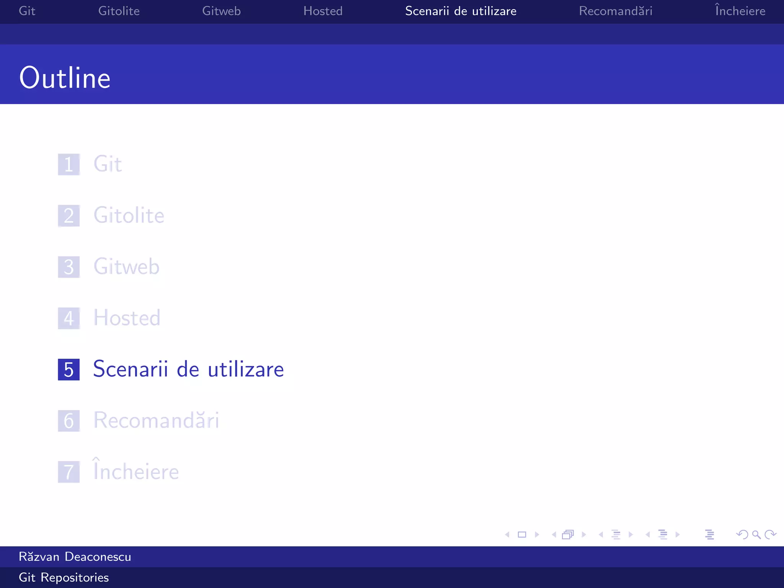Open the Gitolite section in top navigation

point(119,11)
